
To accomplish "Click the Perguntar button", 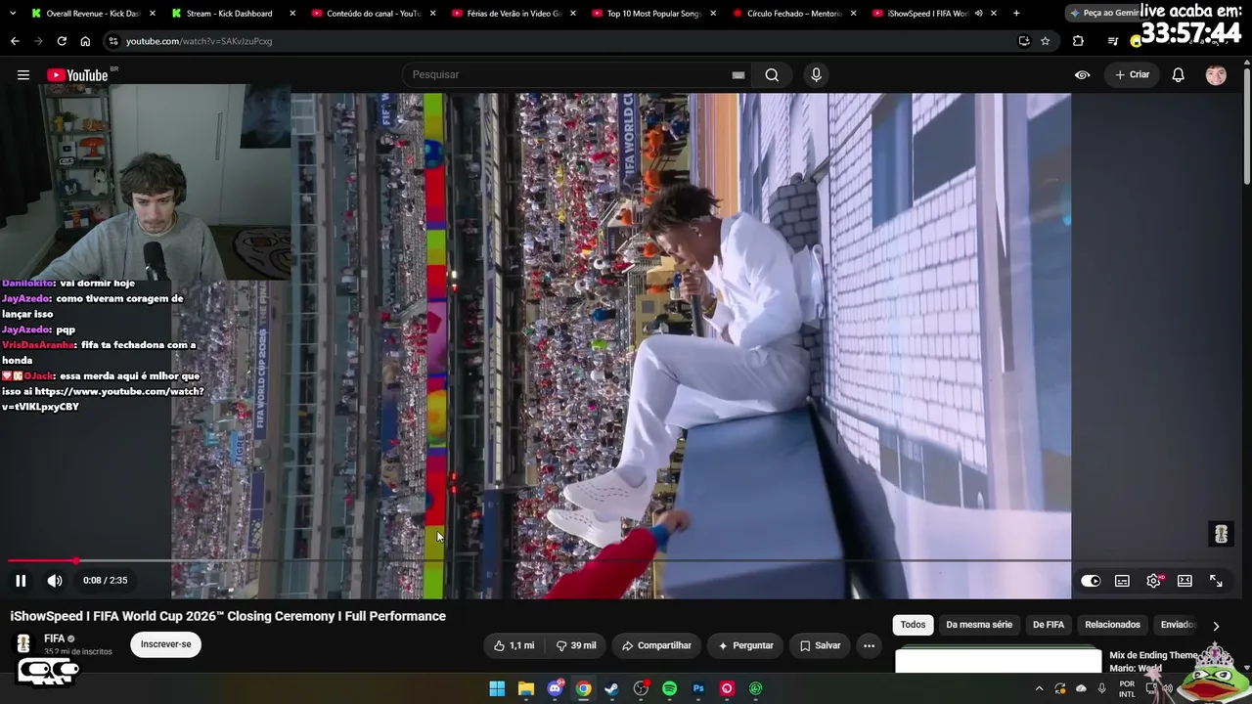I will pyautogui.click(x=745, y=645).
